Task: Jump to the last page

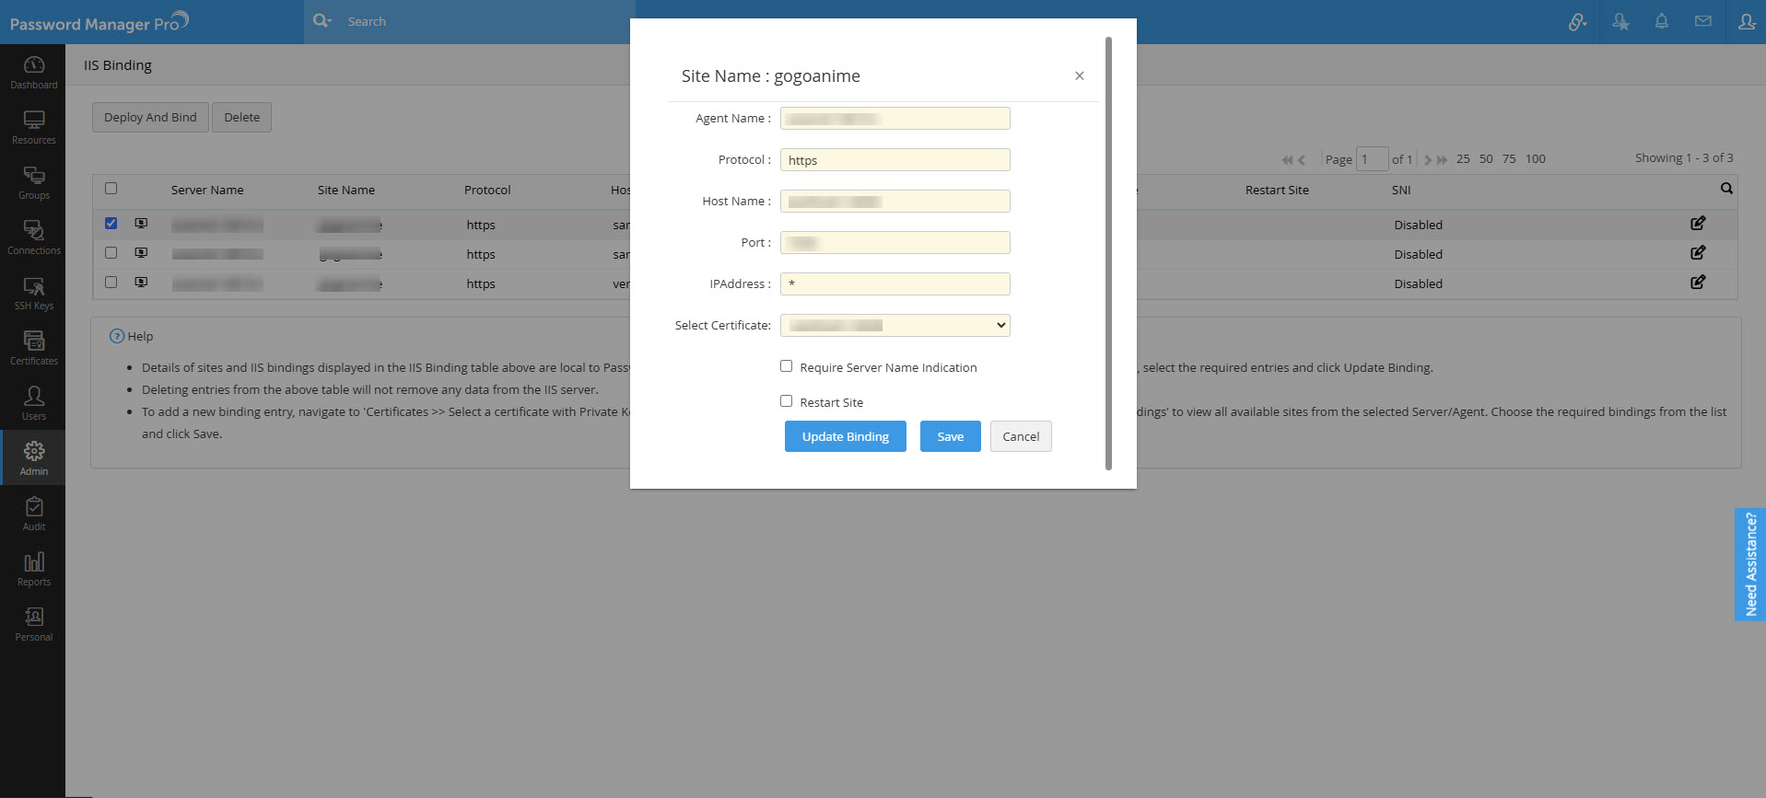Action: pyautogui.click(x=1442, y=160)
